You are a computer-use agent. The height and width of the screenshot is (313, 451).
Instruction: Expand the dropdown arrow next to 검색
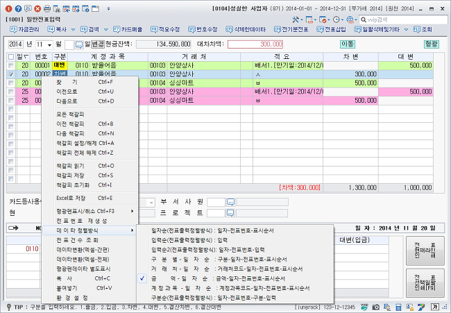point(106,30)
